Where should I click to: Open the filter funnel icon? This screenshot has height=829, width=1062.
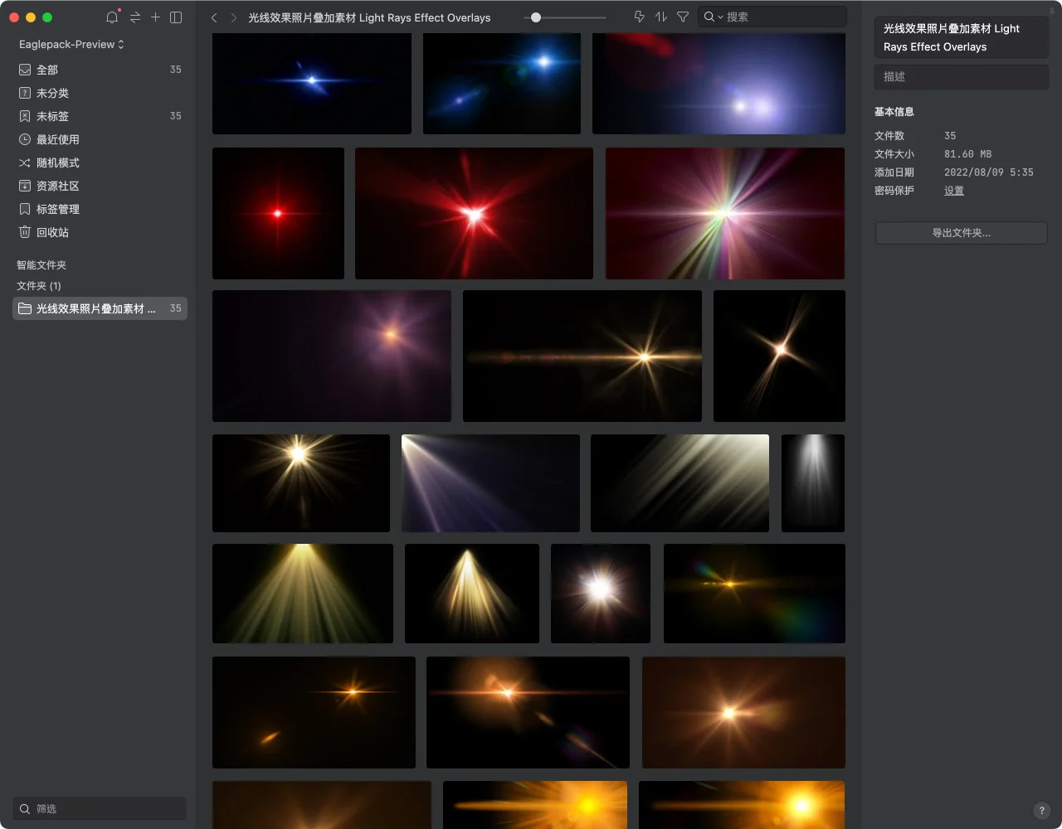pos(683,17)
